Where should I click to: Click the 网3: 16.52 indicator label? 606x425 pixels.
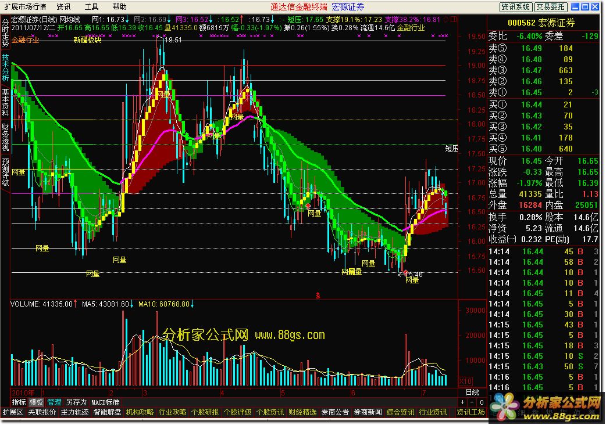192,19
